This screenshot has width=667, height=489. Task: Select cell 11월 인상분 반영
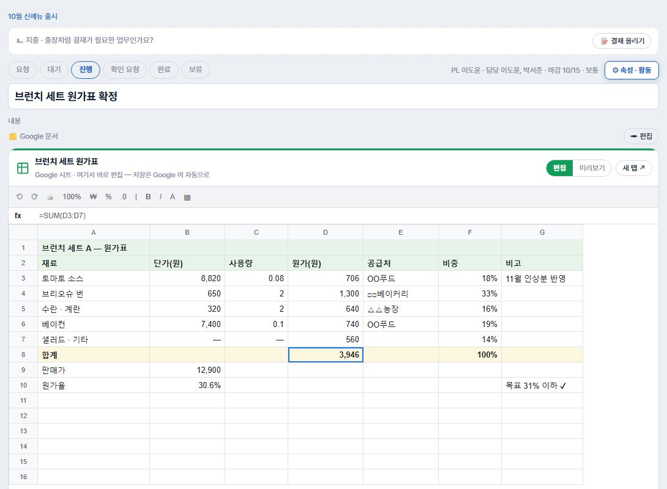tap(542, 278)
